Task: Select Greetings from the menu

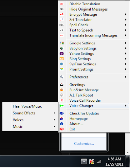Action: [94, 85]
